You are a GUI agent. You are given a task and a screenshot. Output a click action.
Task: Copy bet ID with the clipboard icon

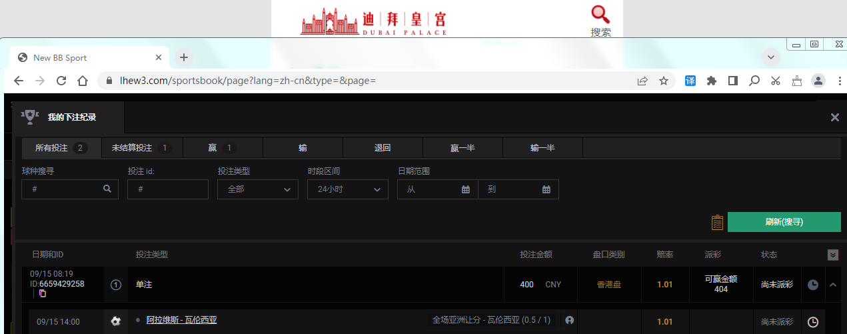pyautogui.click(x=43, y=293)
